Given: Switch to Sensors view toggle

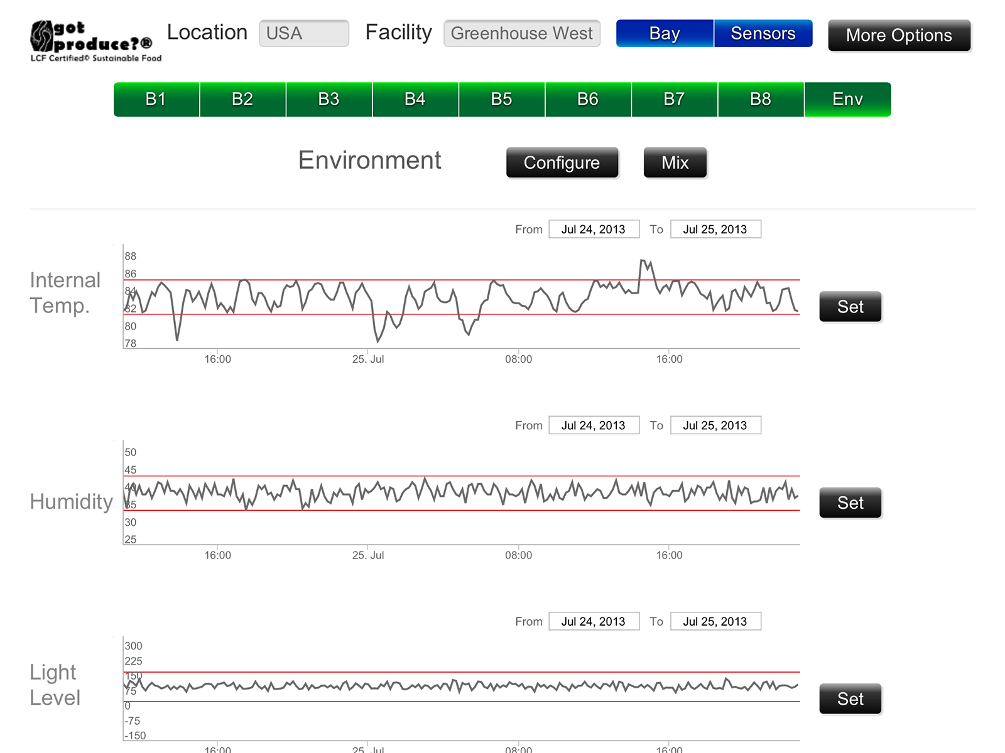Looking at the screenshot, I should [763, 33].
